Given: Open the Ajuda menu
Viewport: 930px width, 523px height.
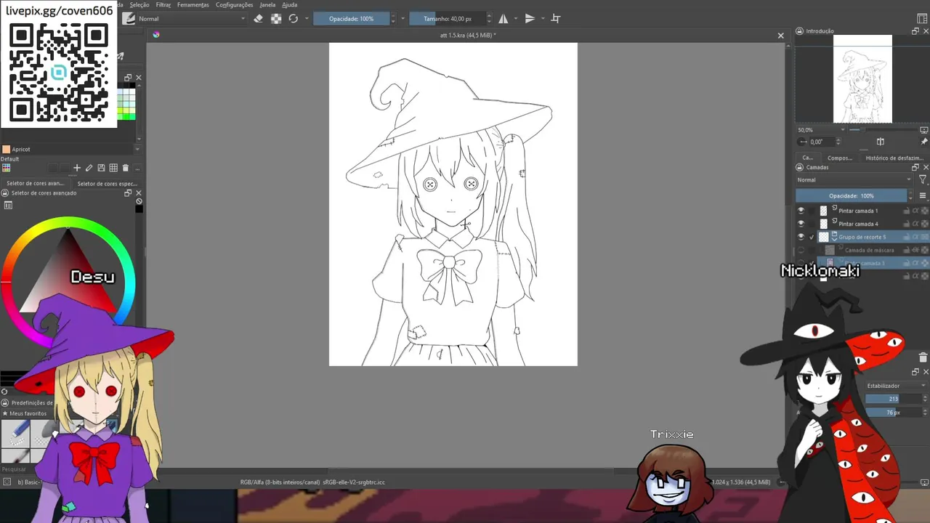Looking at the screenshot, I should point(289,4).
